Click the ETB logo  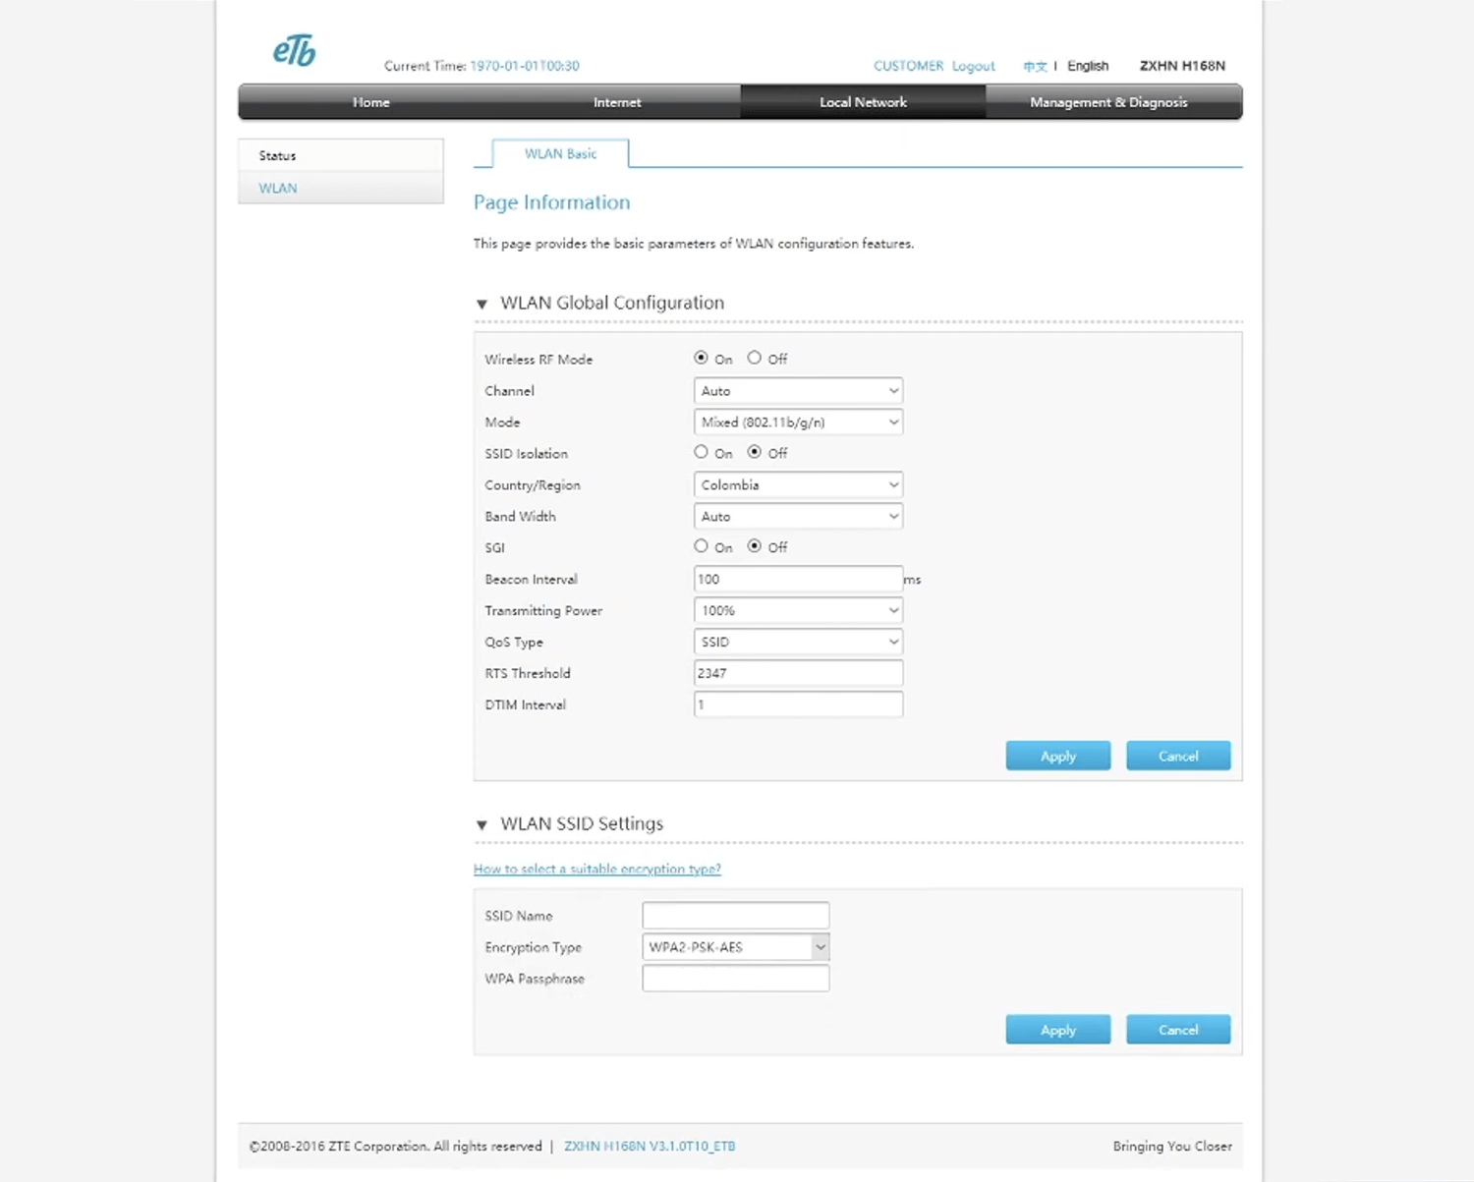pos(294,51)
